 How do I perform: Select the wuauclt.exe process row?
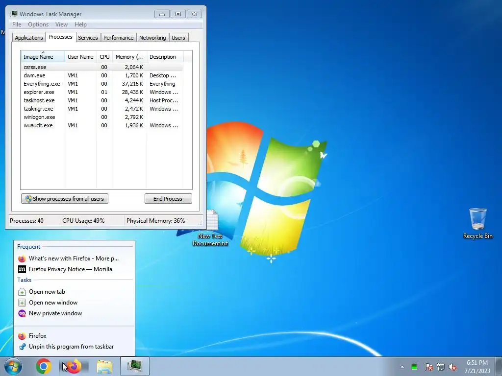(x=102, y=125)
